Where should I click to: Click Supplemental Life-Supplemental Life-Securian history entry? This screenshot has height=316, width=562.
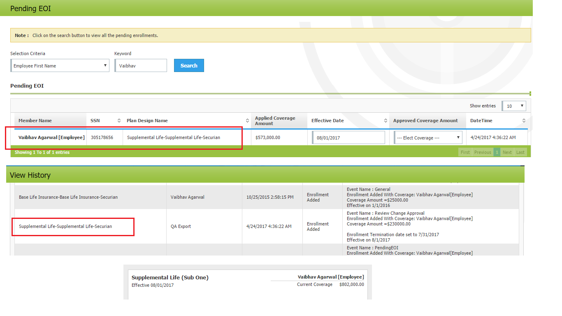tap(65, 226)
